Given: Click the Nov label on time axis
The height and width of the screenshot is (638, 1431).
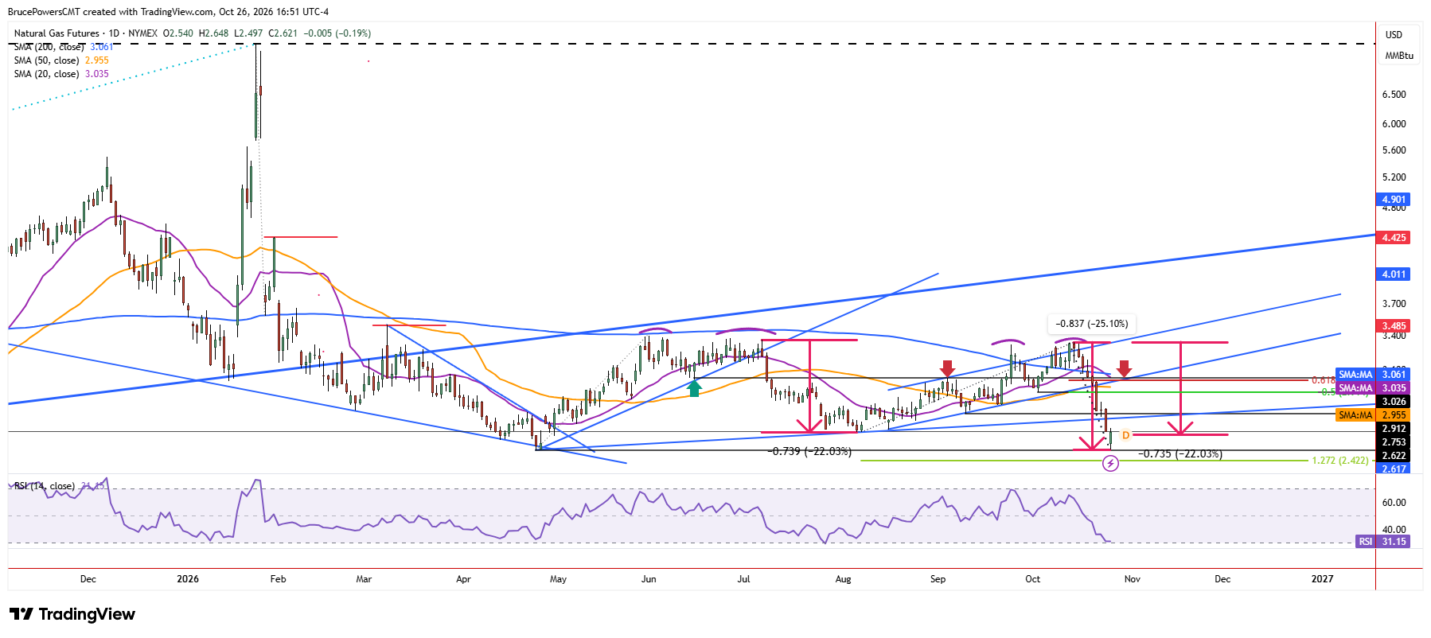Looking at the screenshot, I should coord(1132,579).
